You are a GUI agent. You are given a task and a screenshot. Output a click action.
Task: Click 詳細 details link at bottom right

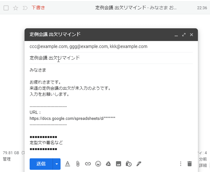click(203, 165)
